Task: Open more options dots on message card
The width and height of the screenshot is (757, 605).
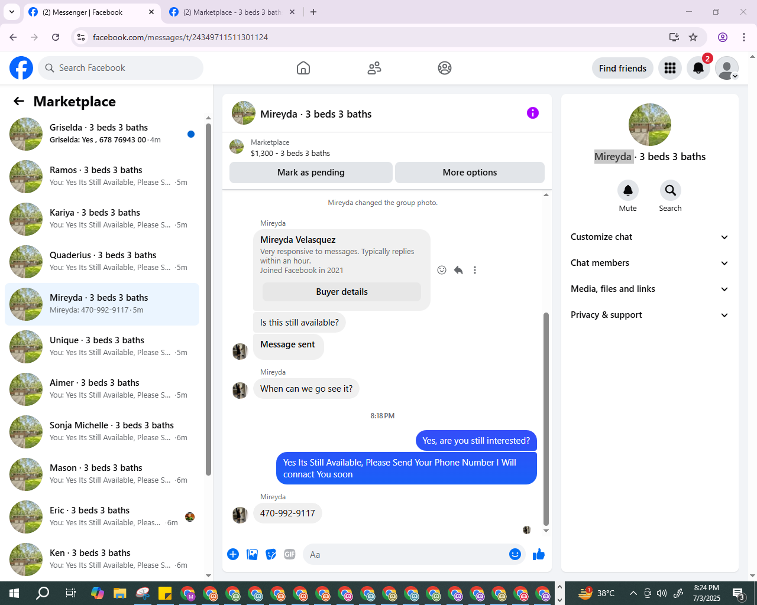Action: [x=475, y=270]
